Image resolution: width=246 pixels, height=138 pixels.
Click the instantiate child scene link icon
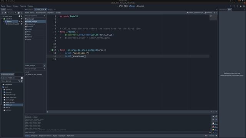(5, 13)
